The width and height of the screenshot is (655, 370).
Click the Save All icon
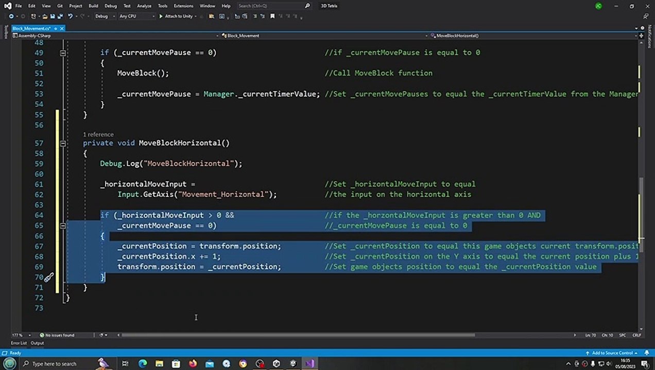click(60, 16)
